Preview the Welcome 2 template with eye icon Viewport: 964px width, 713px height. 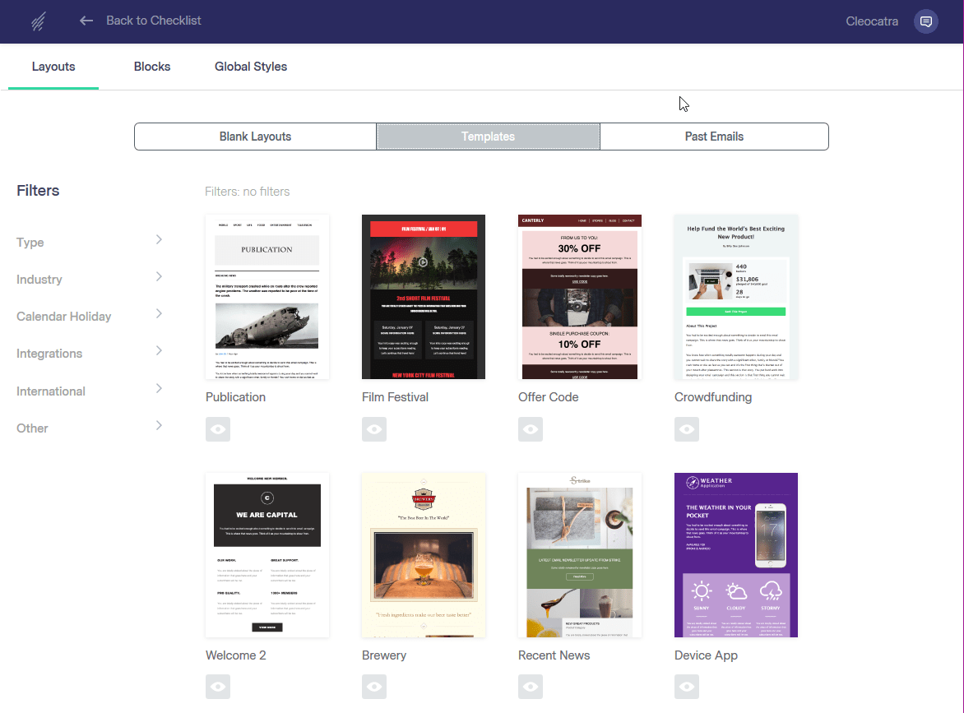click(x=218, y=687)
